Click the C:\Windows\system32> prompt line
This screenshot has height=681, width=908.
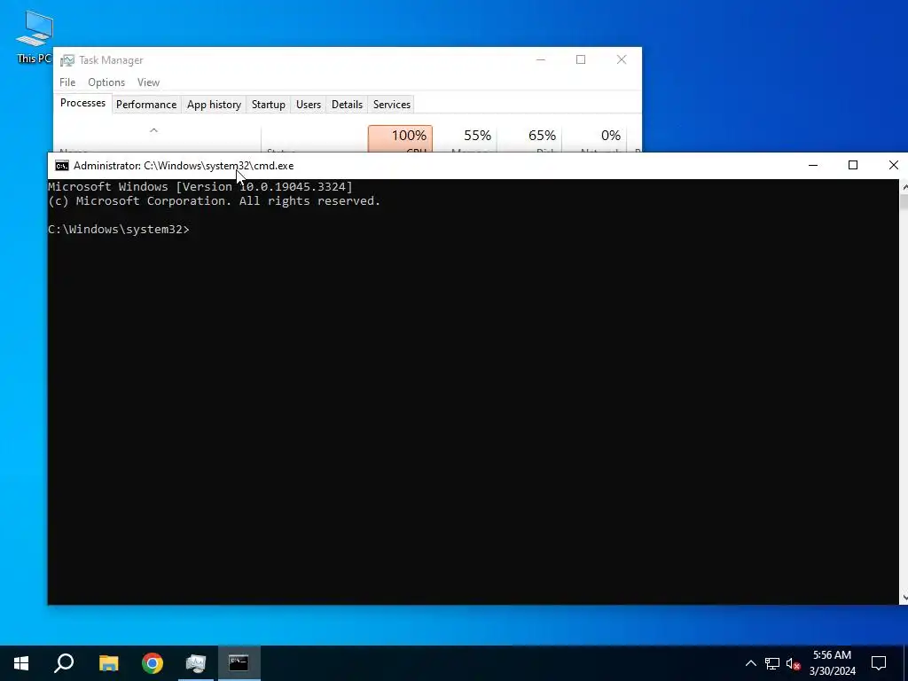pos(119,230)
